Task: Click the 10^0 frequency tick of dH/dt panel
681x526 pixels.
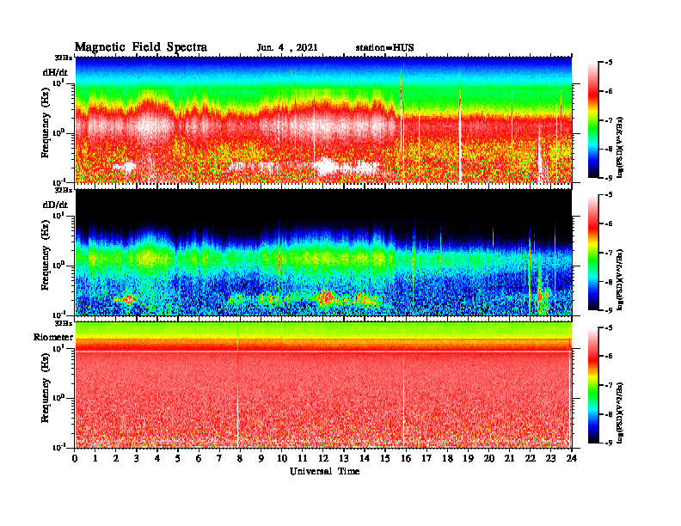Action: point(58,132)
